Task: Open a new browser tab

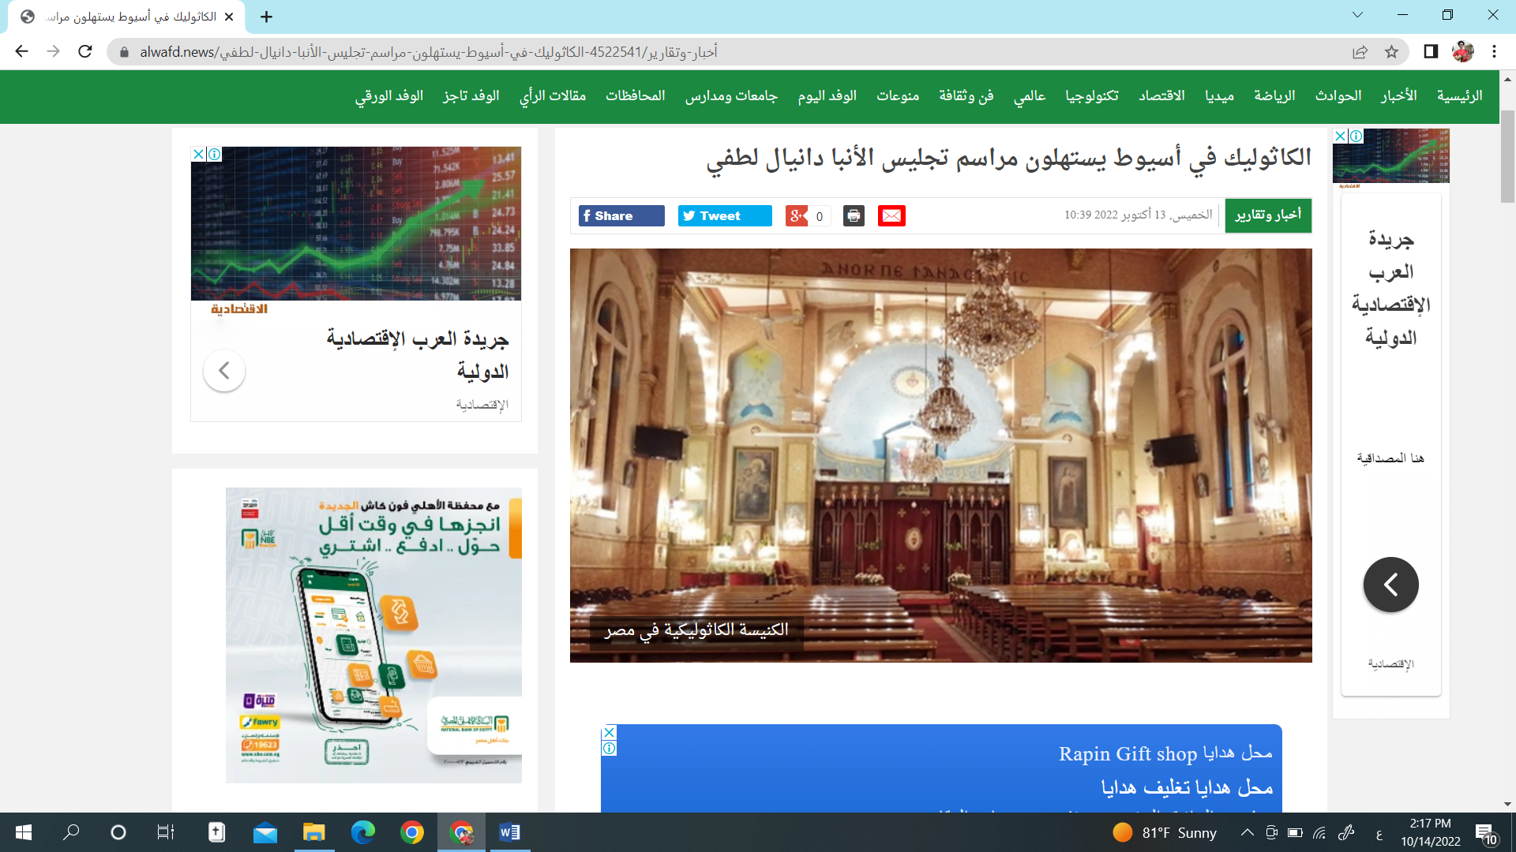Action: tap(267, 17)
